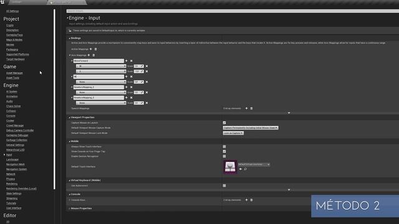Viewport: 399px width, 224px height.
Task: Open Navigation Mesh settings
Action: tap(16, 164)
